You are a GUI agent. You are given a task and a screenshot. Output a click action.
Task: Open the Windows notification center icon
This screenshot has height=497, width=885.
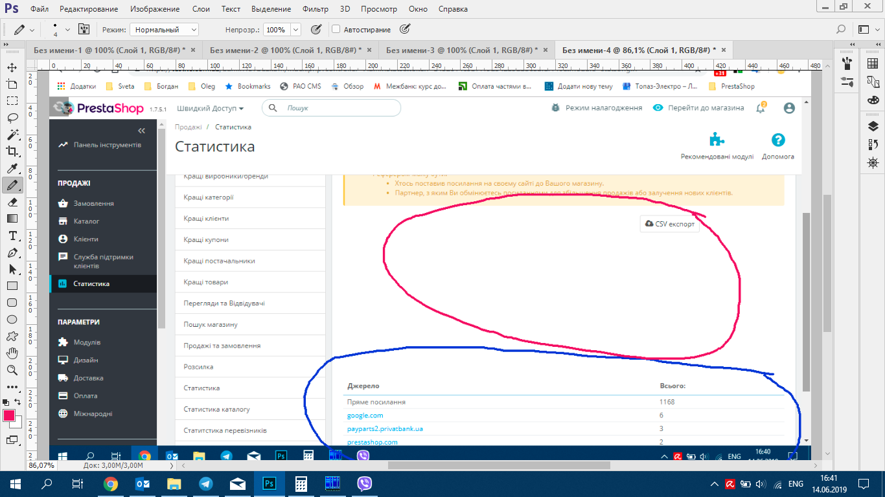tap(864, 483)
